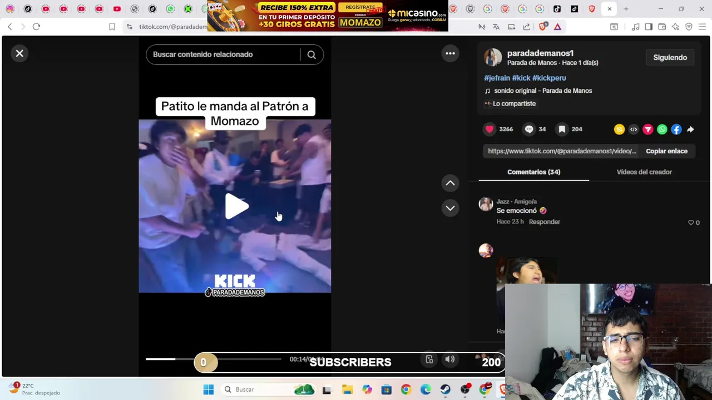Switch to the active YouTube red tab
This screenshot has height=400, width=712.
tap(117, 9)
